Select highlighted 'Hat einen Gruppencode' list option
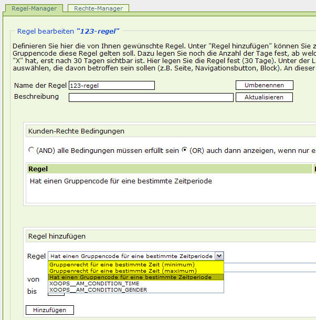Image resolution: width=316 pixels, height=320 pixels. (x=130, y=277)
